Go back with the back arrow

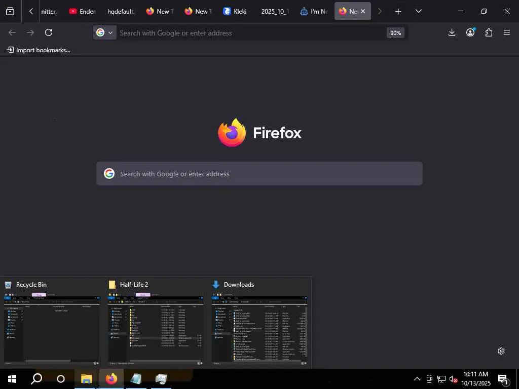tap(12, 32)
